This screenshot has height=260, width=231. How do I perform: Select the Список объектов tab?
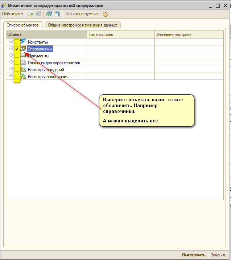click(x=22, y=25)
